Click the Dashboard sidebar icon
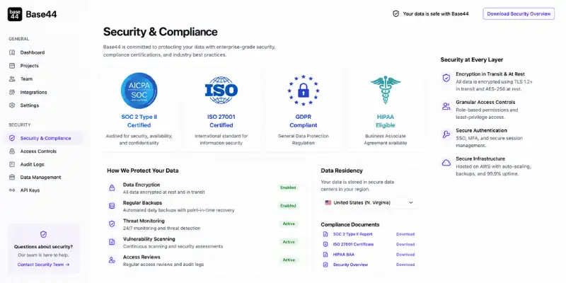The height and width of the screenshot is (283, 566). (12, 52)
